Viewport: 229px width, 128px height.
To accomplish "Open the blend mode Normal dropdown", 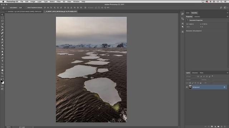I will pos(193,80).
